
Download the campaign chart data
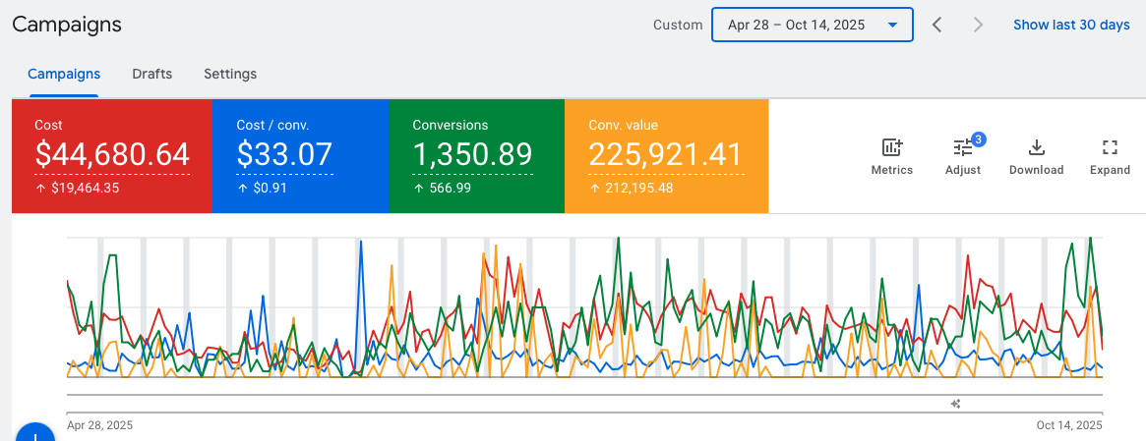(x=1036, y=156)
